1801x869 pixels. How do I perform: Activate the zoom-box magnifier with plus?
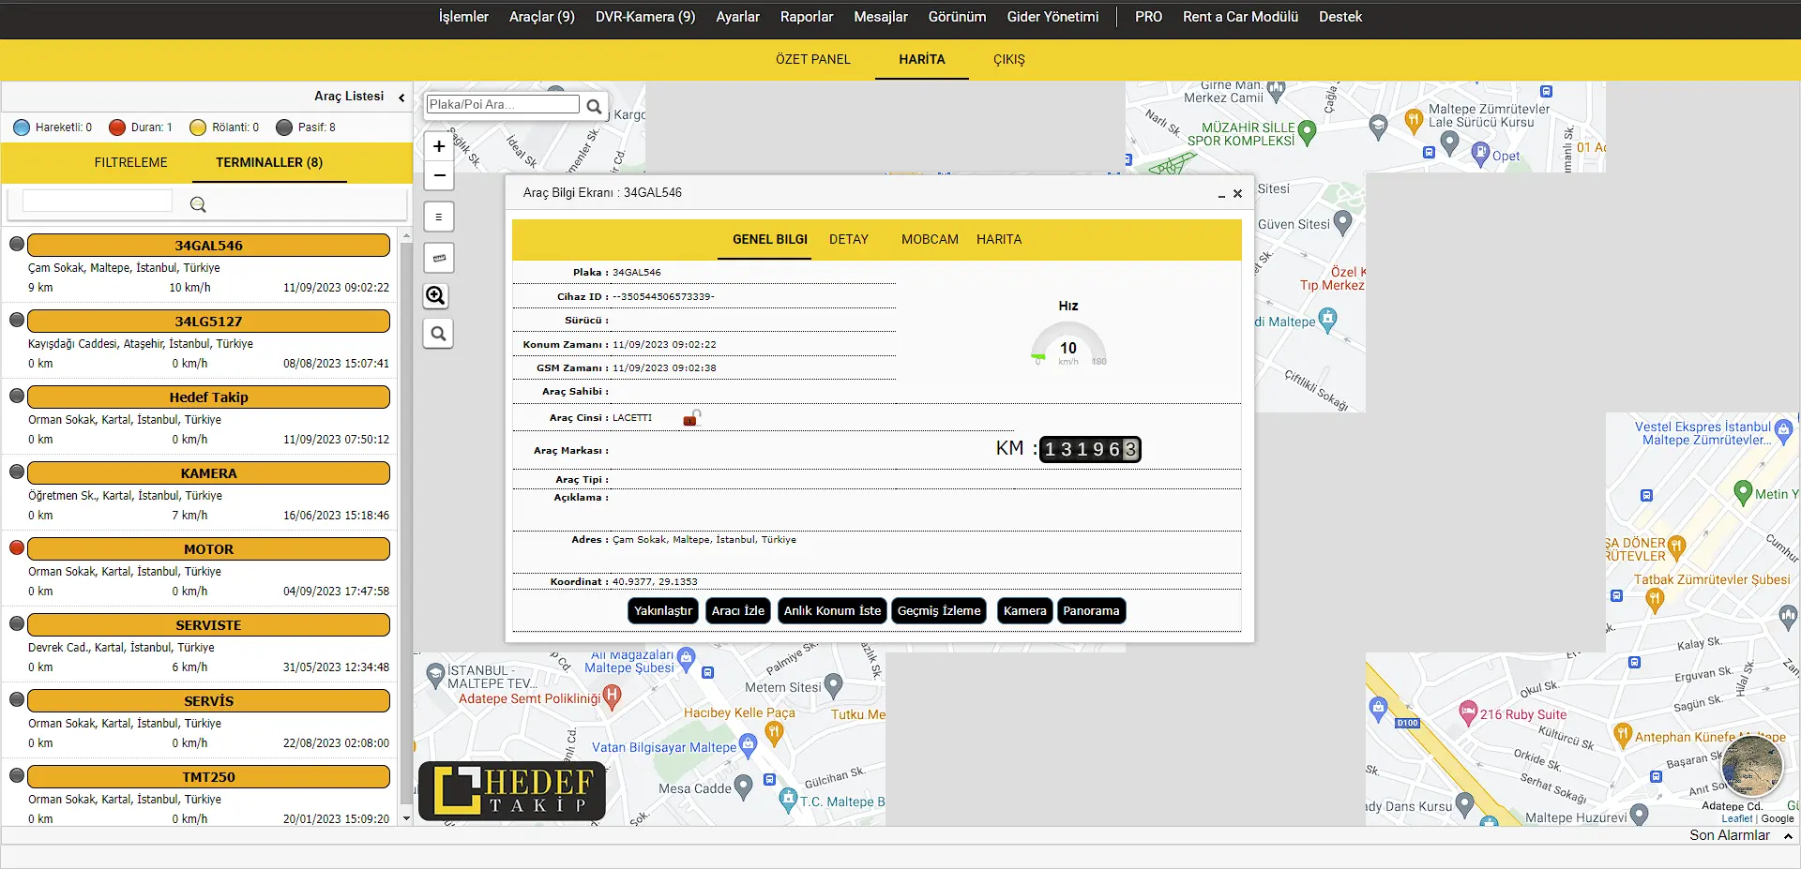pos(436,296)
